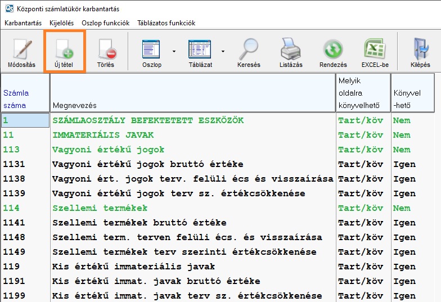Exit via the Kilépés door icon
Viewport: 441px width, 302px height.
420,51
